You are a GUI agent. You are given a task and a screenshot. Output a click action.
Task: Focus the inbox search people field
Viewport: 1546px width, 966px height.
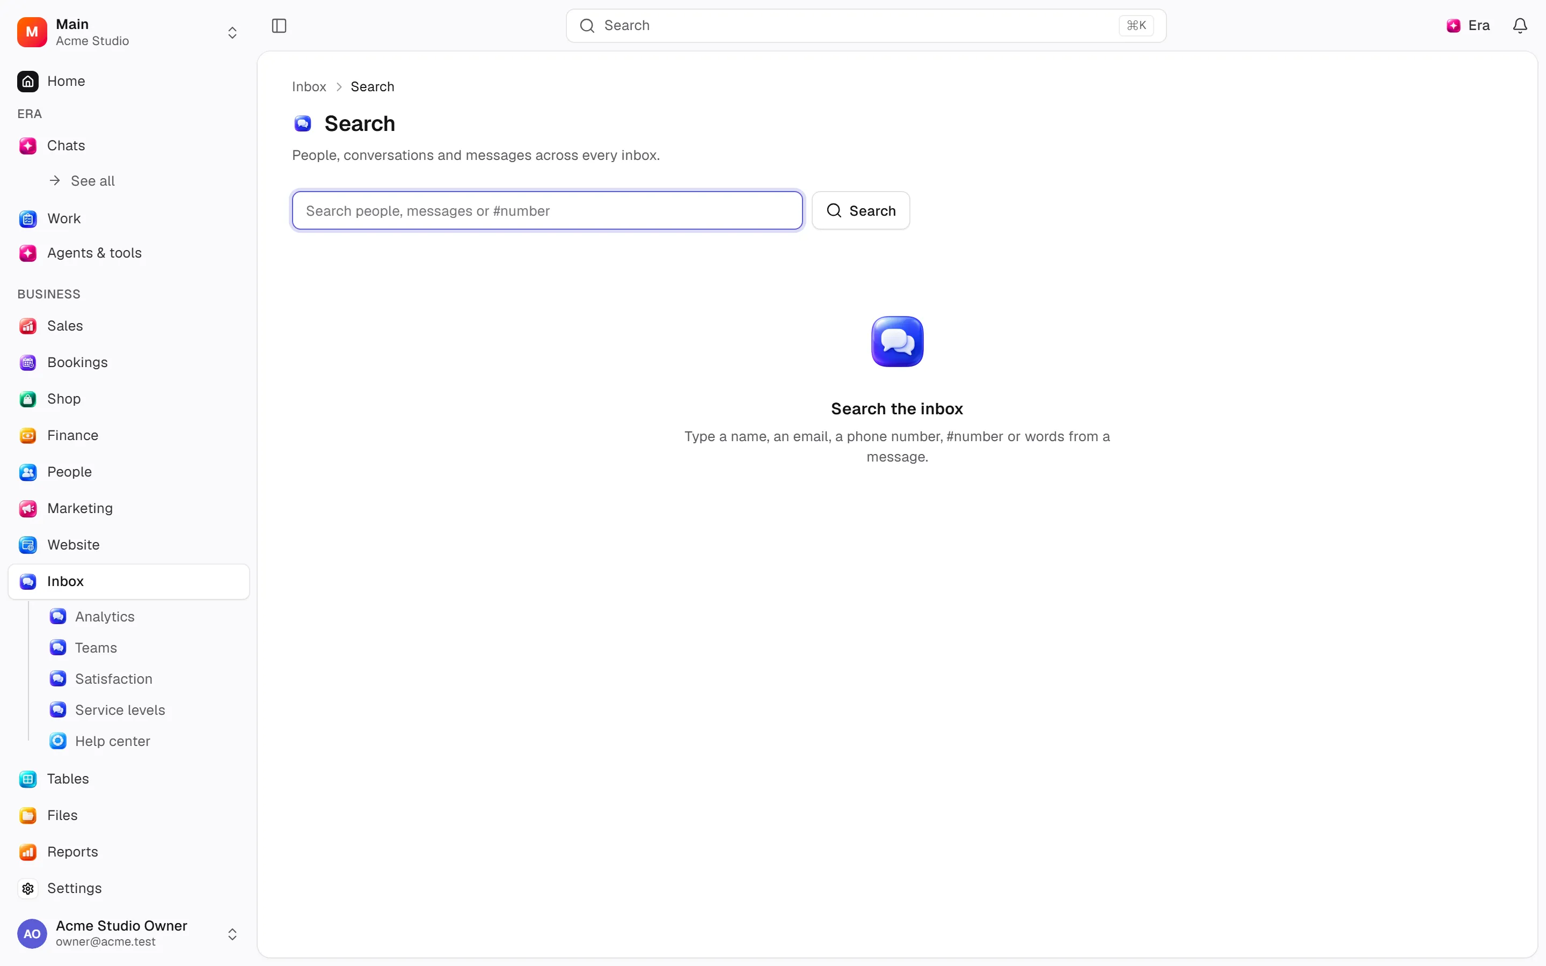(x=548, y=210)
